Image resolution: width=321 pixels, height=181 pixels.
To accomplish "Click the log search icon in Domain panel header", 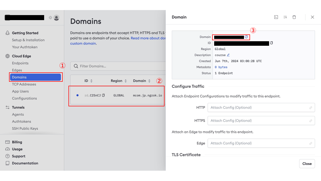I will click(x=285, y=17).
